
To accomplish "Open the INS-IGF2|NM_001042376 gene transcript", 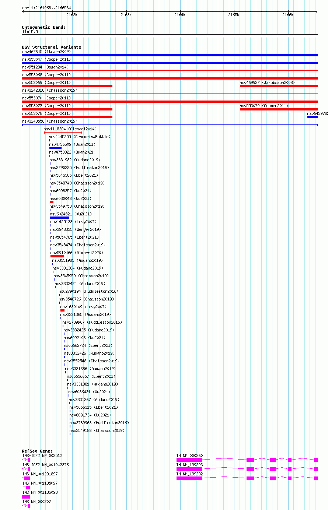I will click(26, 469).
